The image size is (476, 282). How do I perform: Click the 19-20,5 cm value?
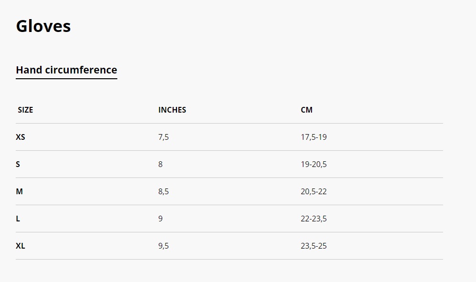click(313, 165)
